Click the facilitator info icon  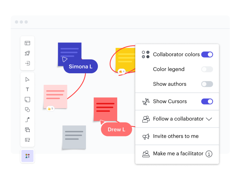coord(209,154)
